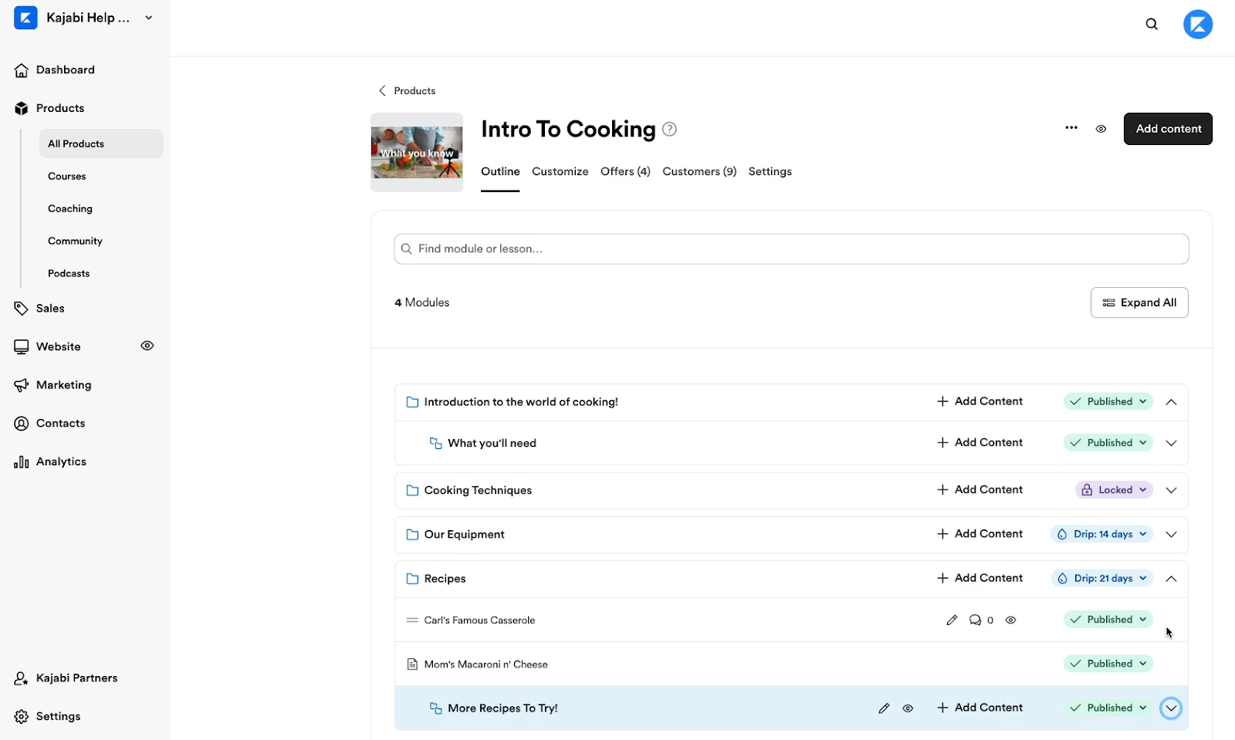Open the Offers (4) tab
Image resolution: width=1235 pixels, height=740 pixels.
pyautogui.click(x=625, y=172)
